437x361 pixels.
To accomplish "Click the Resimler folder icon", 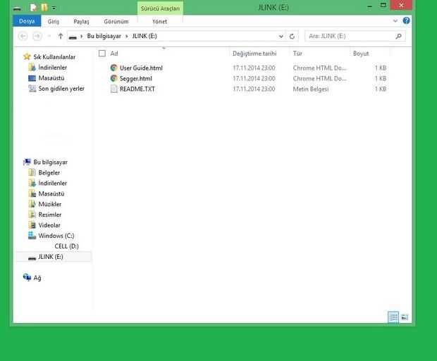I will point(32,215).
